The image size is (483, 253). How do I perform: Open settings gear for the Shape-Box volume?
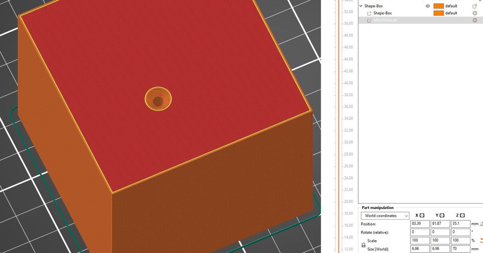(475, 13)
